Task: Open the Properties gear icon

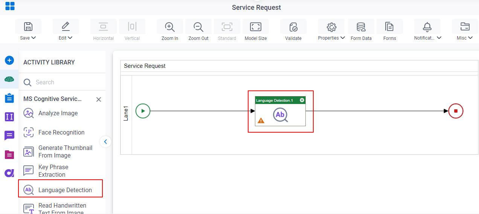Action: (331, 27)
